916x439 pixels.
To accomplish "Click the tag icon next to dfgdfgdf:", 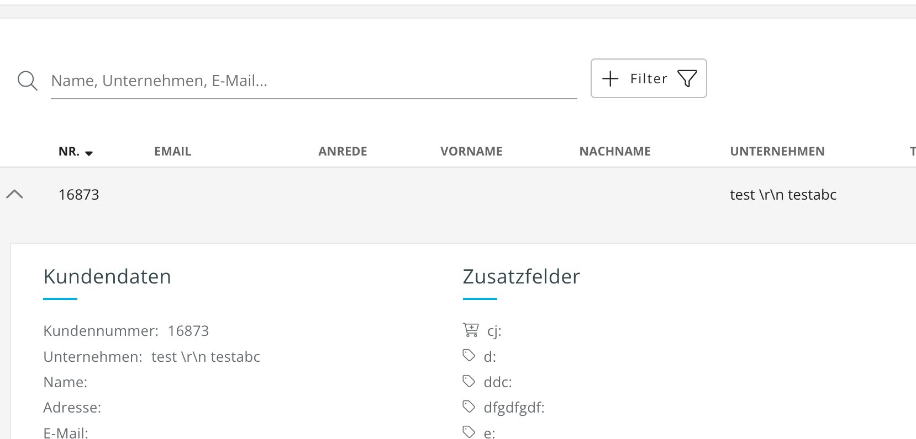I will (469, 406).
